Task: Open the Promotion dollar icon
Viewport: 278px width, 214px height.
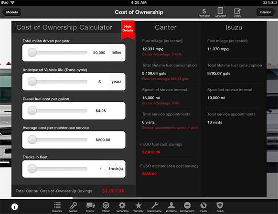Action: pyautogui.click(x=204, y=12)
